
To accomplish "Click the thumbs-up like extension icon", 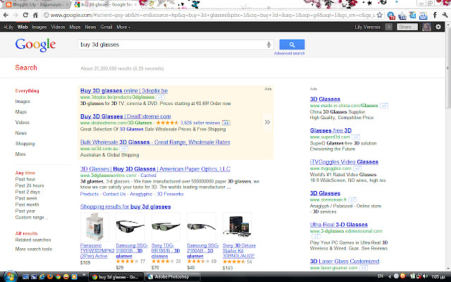I will (402, 16).
